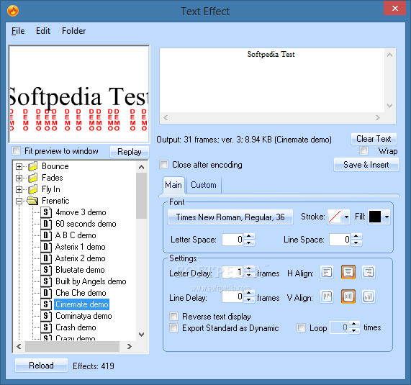Viewport: 411px width, 385px height.
Task: Click the Replay button
Action: [130, 152]
